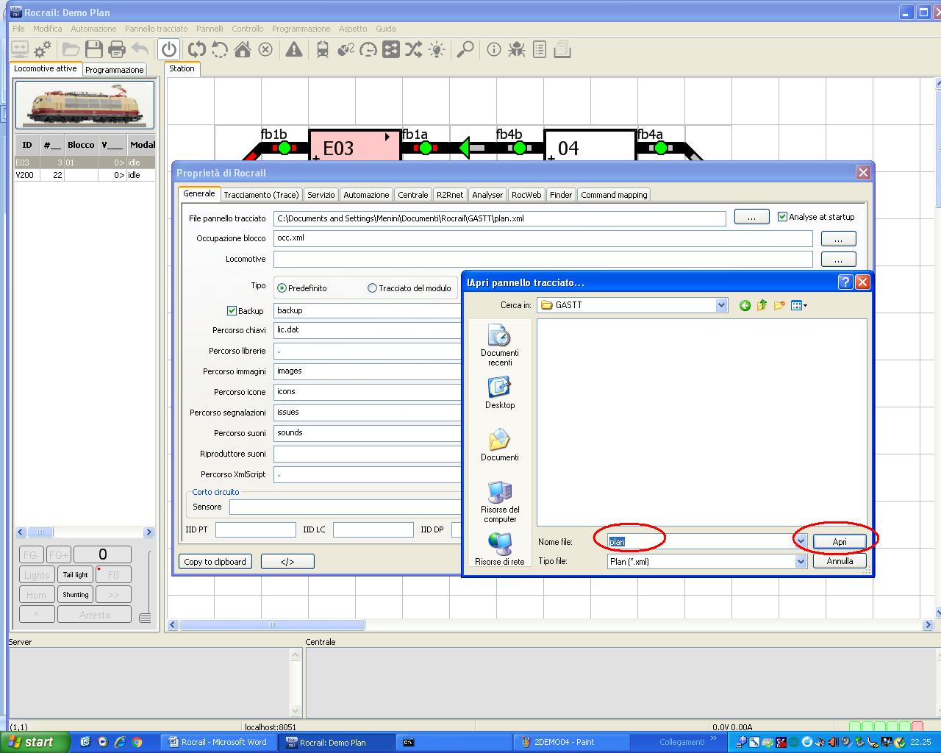The width and height of the screenshot is (941, 753).
Task: Click the undo arrow toolbar icon
Action: [140, 49]
